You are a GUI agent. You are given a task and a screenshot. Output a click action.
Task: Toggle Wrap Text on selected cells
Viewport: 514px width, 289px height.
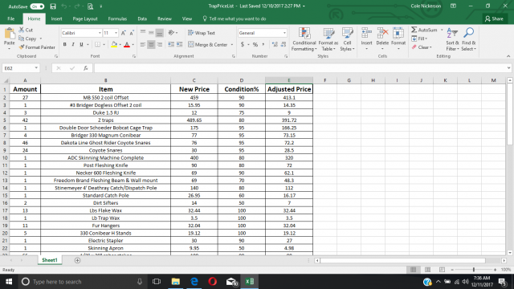202,33
